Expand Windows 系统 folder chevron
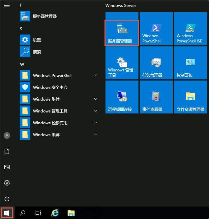The width and height of the screenshot is (209, 219). point(96,134)
